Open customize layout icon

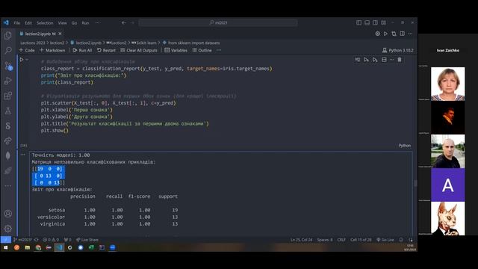[383, 22]
